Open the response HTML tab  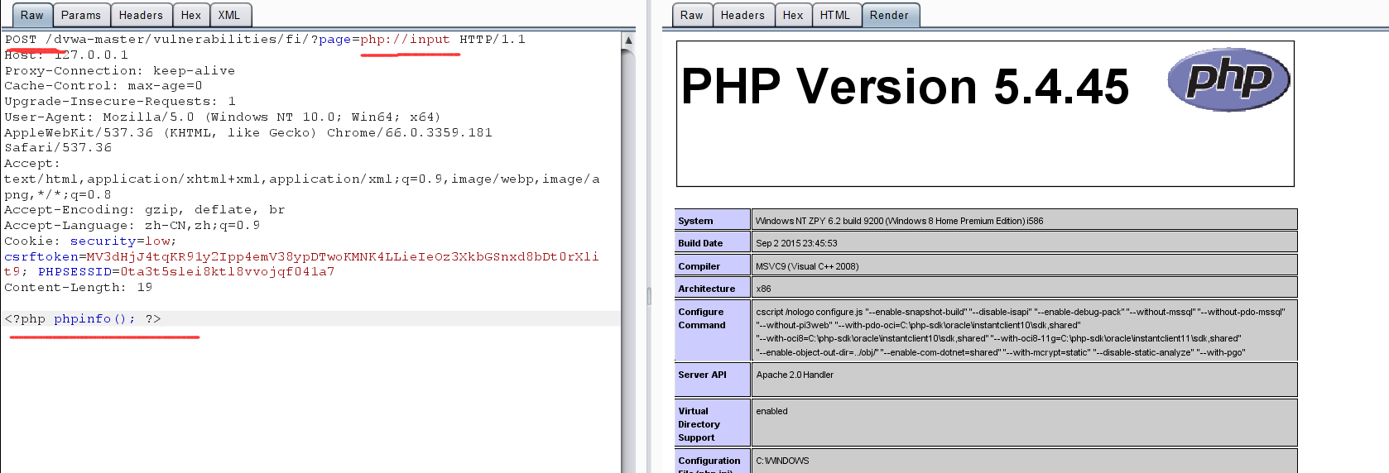(x=835, y=15)
